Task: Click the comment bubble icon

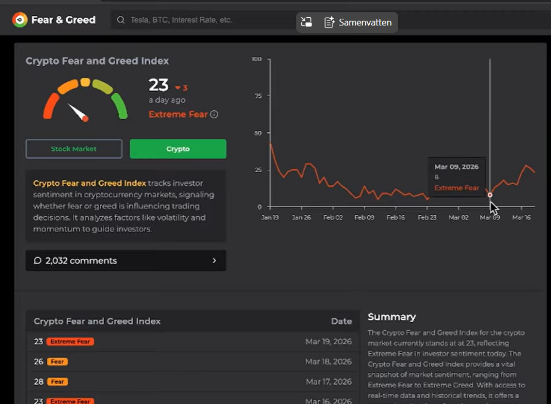Action: pos(38,260)
